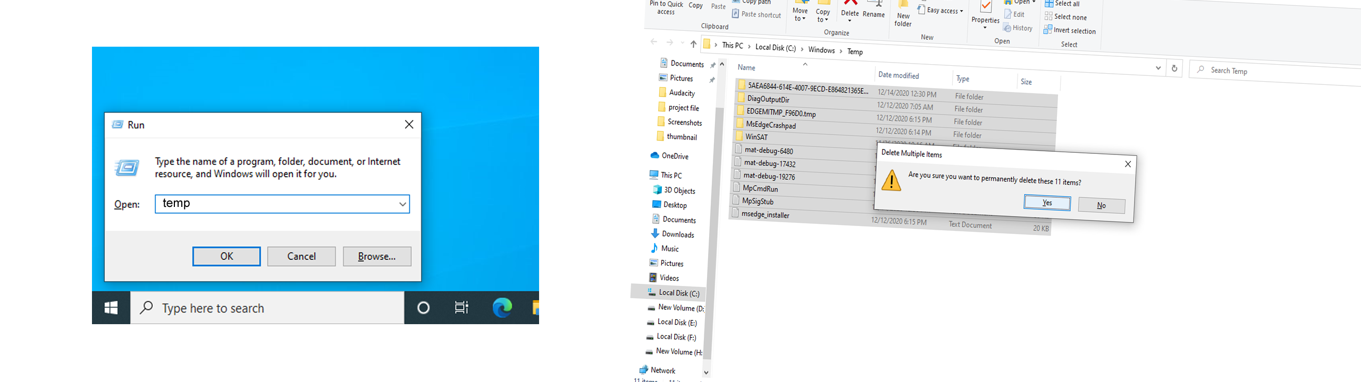Click the Select all icon in the ribbon
Image resolution: width=1361 pixels, height=382 pixels.
[1049, 4]
